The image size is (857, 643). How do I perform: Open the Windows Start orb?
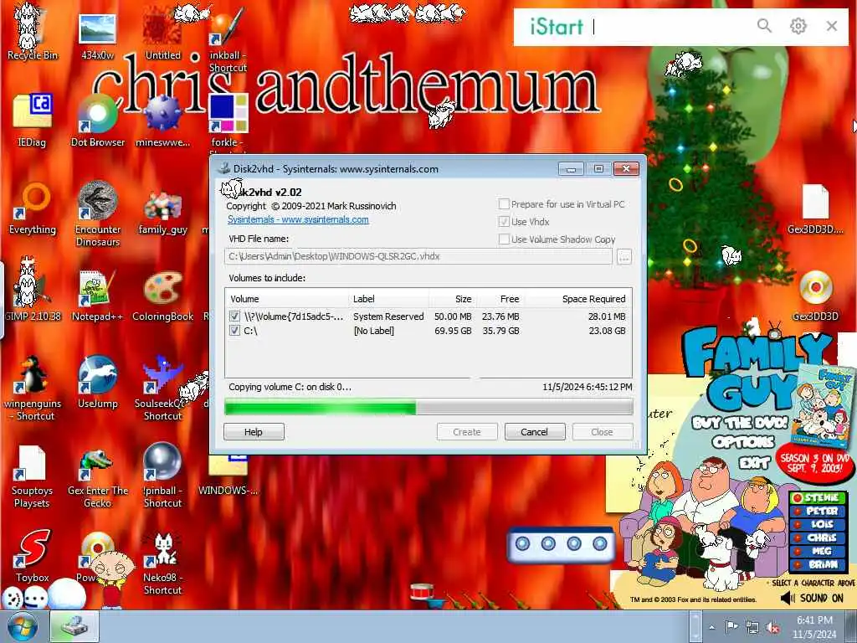[x=23, y=626]
